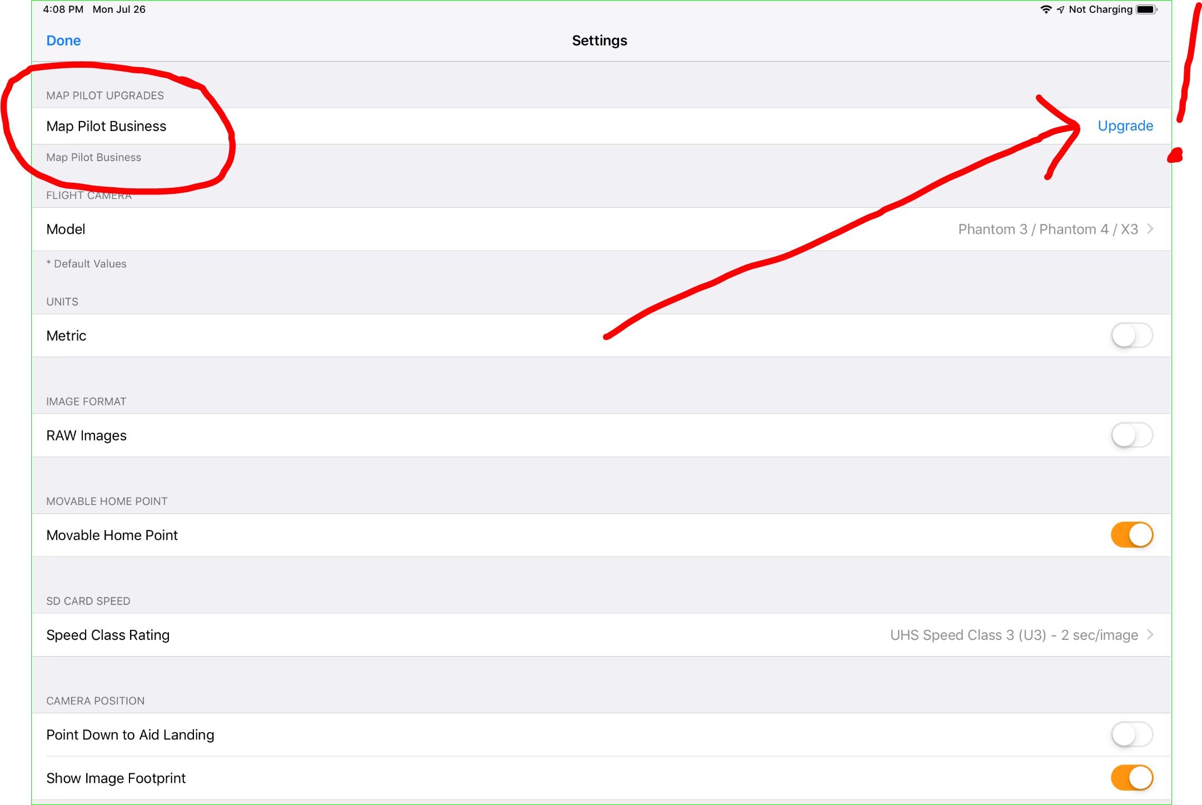1202x805 pixels.
Task: Tap the Done button
Action: tap(63, 41)
